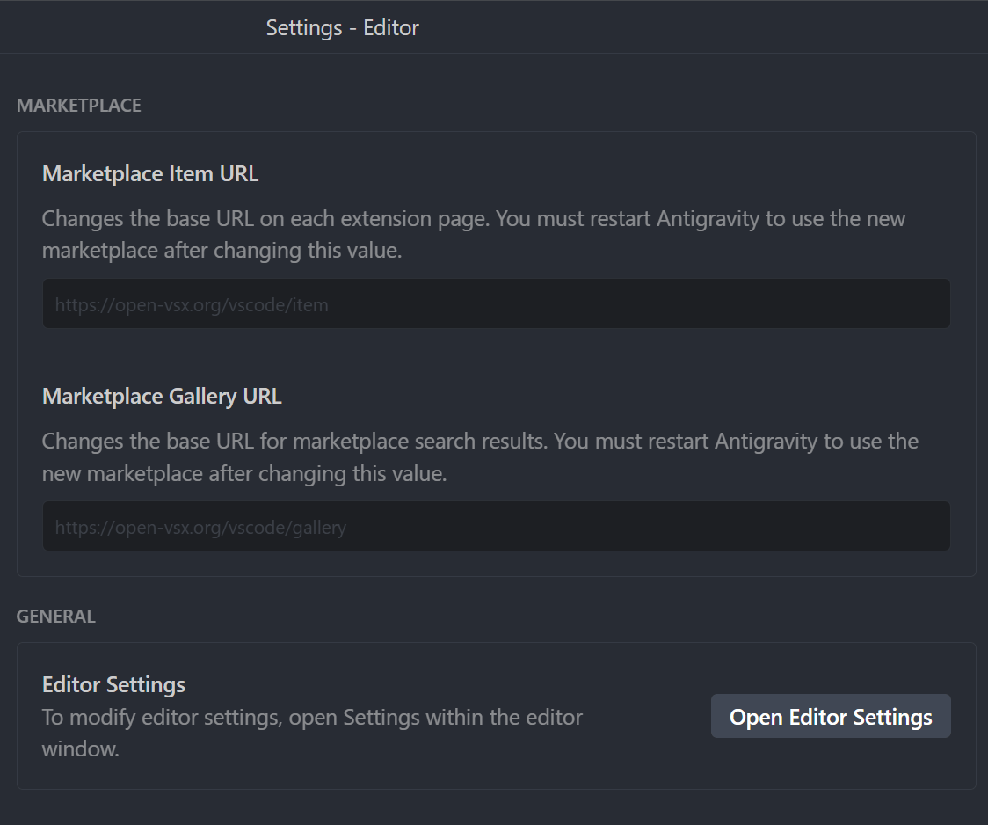
Task: Click the Marketplace Item URL heading
Action: coord(149,173)
